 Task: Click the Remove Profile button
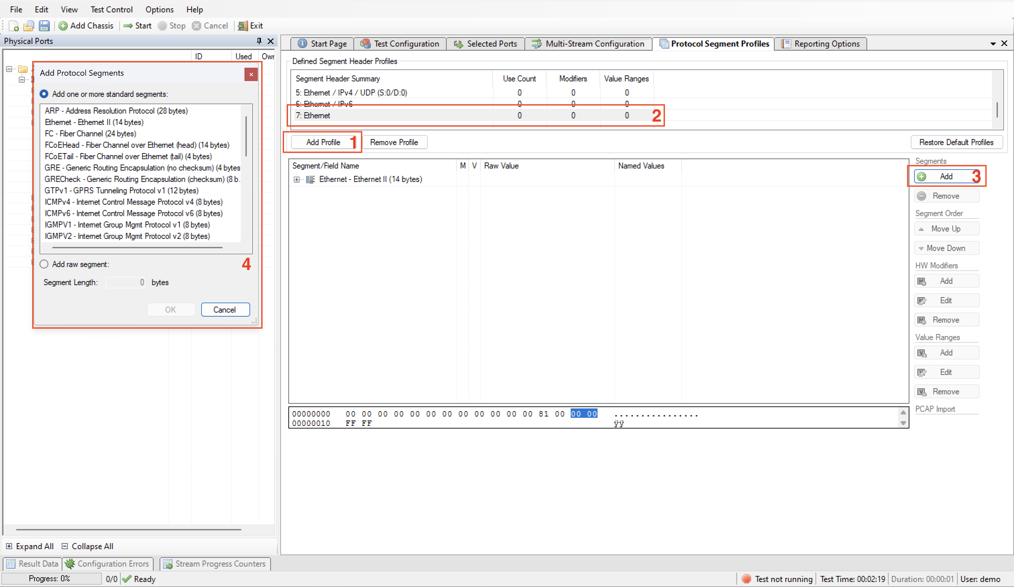tap(394, 142)
